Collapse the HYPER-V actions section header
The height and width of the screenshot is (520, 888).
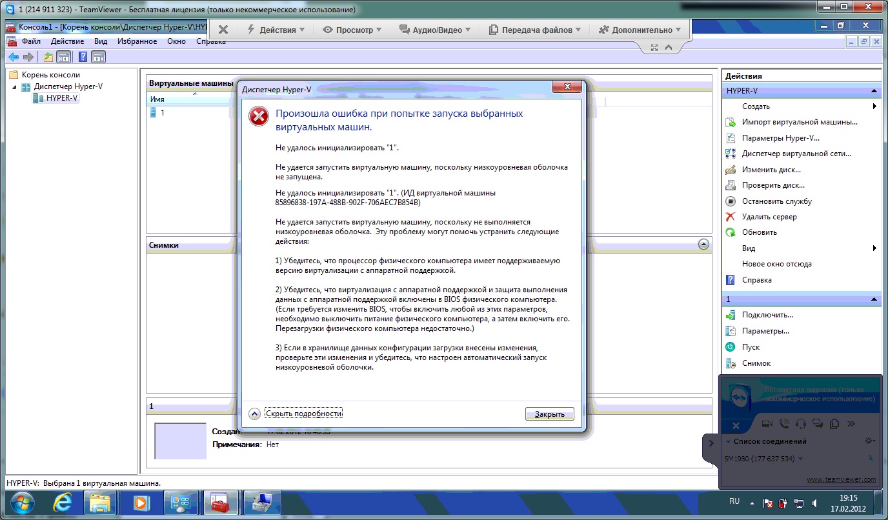point(874,91)
